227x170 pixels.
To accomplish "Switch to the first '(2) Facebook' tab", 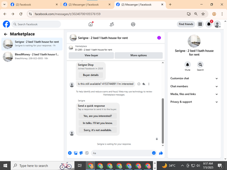I will click(x=34, y=5).
